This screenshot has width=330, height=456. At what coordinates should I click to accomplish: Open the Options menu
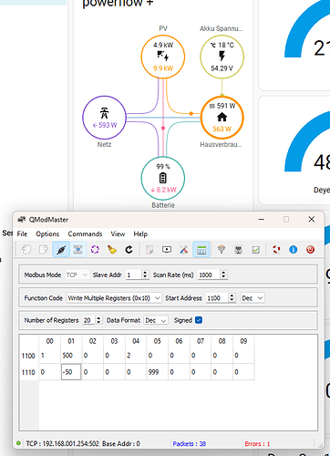[47, 233]
